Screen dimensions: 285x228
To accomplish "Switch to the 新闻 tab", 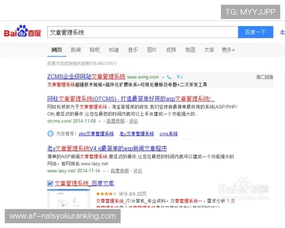I will coord(76,49).
